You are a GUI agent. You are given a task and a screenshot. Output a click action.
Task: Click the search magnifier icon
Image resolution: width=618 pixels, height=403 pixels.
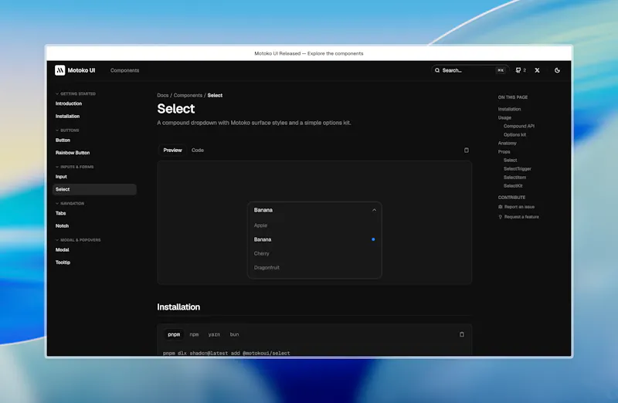point(437,70)
